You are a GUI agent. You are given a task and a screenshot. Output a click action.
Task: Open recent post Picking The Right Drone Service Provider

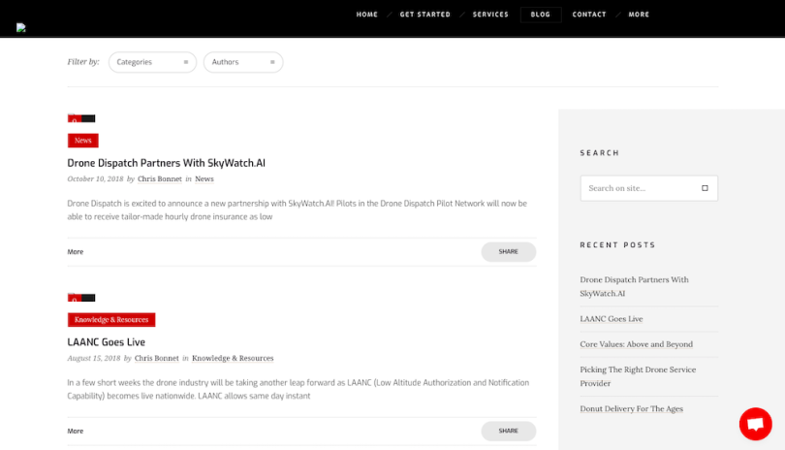pos(638,376)
